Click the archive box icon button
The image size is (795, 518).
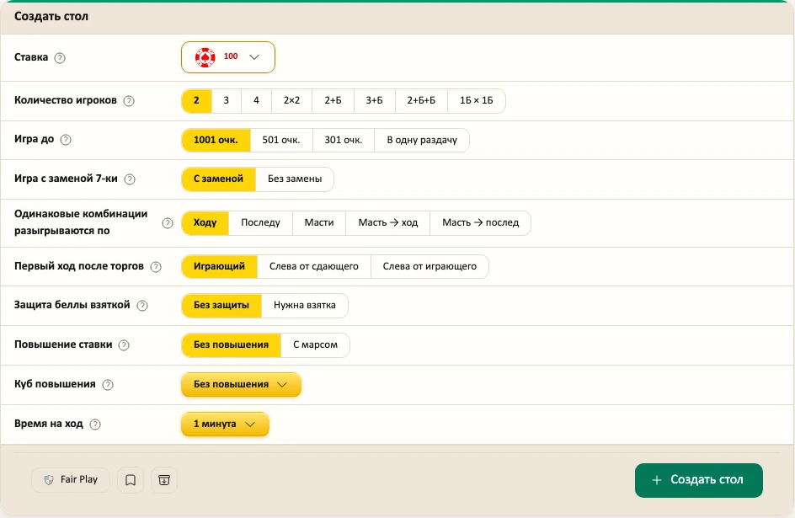pos(164,480)
